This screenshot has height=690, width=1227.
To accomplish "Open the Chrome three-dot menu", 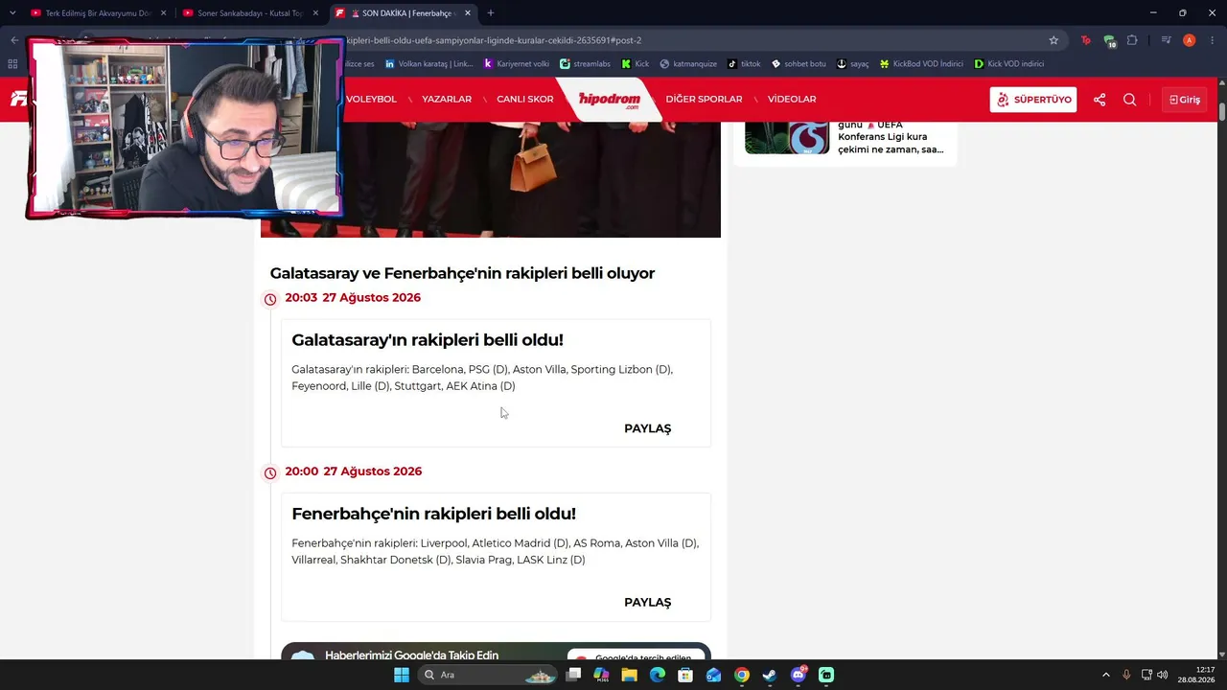I will (1213, 40).
